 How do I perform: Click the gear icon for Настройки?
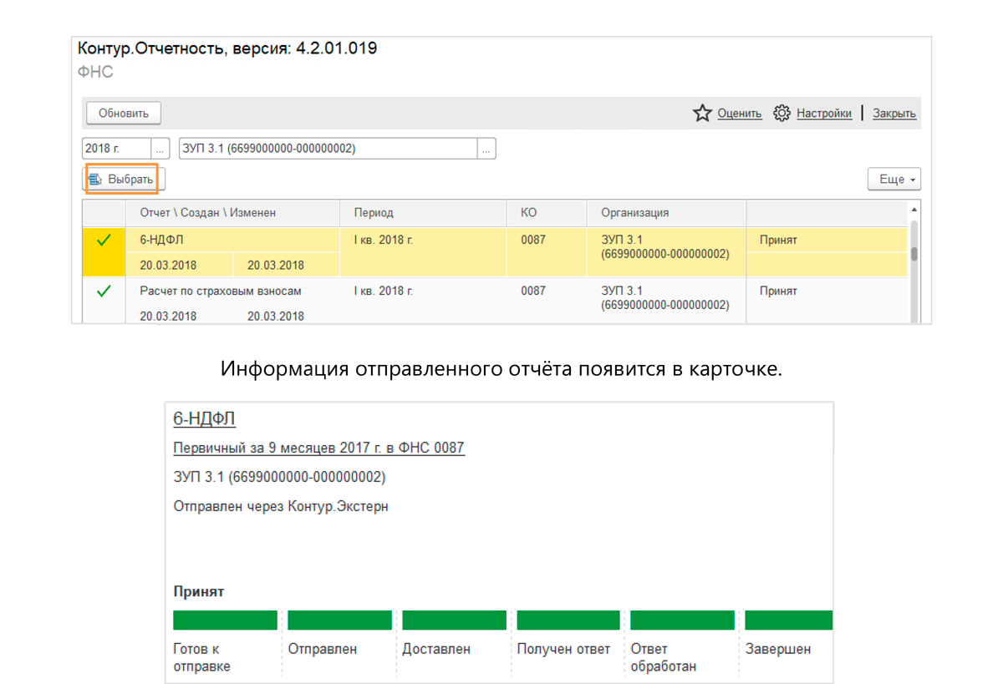pyautogui.click(x=782, y=114)
